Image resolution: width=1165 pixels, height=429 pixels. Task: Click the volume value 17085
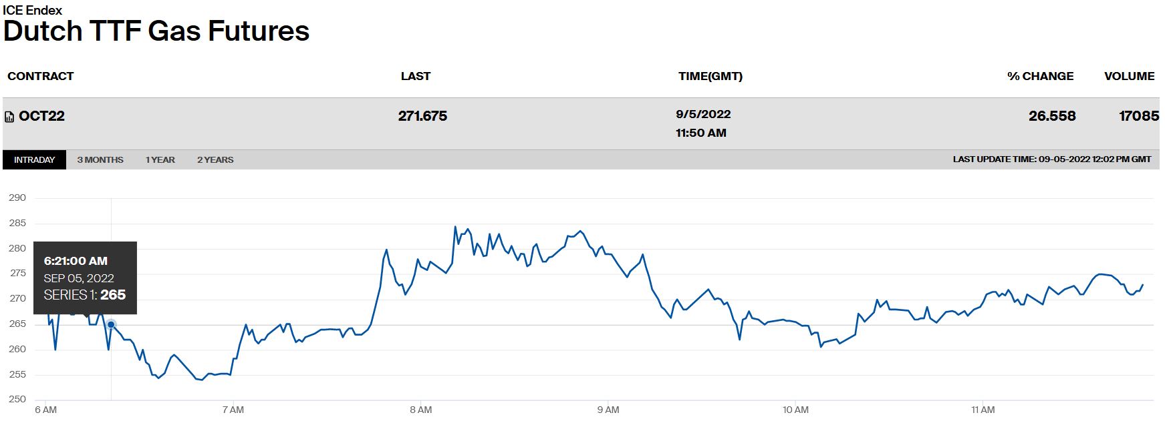1138,116
